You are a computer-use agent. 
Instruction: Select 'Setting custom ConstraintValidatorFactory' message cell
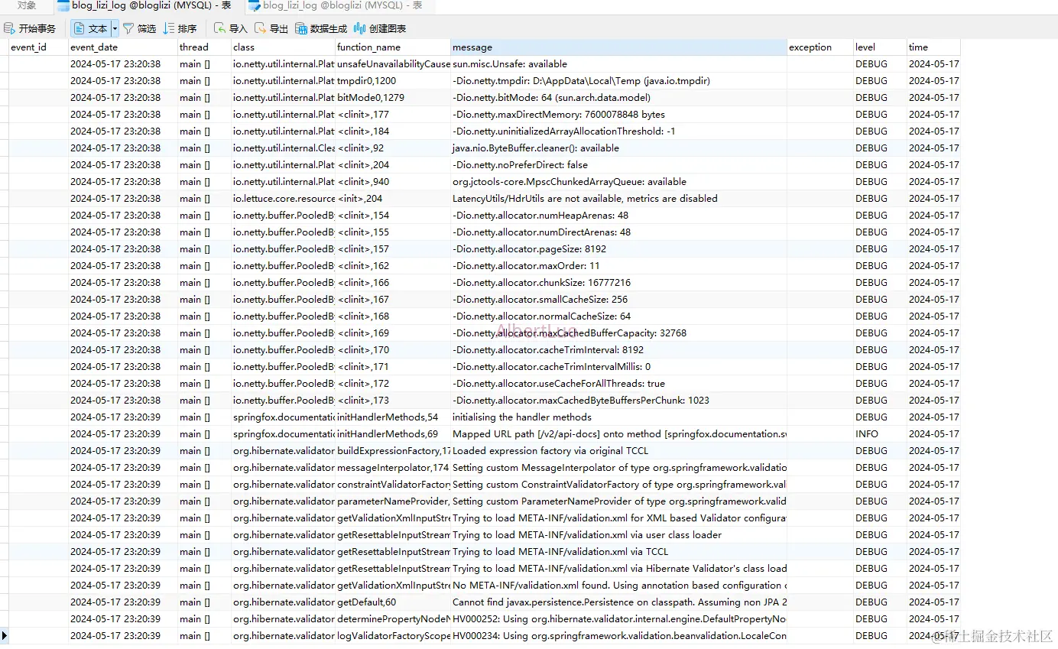tap(618, 485)
